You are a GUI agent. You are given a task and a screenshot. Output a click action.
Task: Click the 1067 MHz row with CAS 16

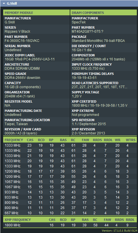tap(70, 182)
